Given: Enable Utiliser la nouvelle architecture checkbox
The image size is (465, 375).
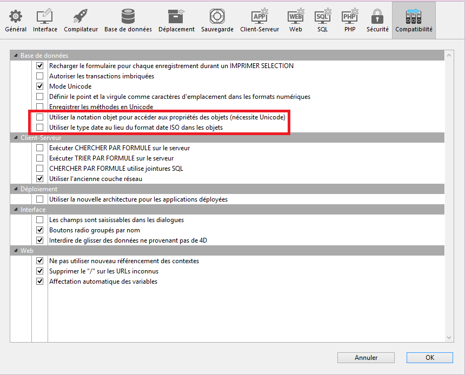Looking at the screenshot, I should click(x=39, y=199).
